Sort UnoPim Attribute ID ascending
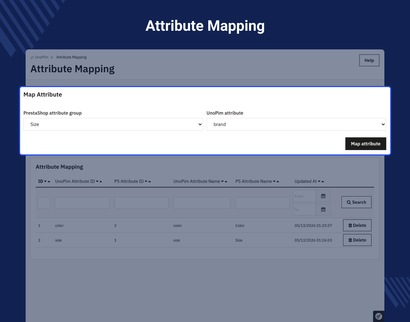This screenshot has height=322, width=410. pos(101,181)
